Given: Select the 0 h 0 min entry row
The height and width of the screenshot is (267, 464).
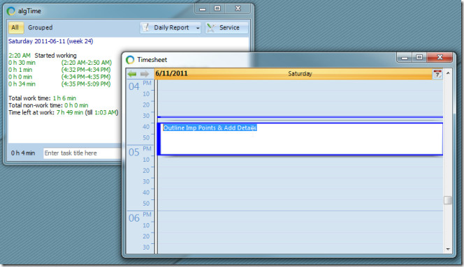Looking at the screenshot, I should click(59, 77).
